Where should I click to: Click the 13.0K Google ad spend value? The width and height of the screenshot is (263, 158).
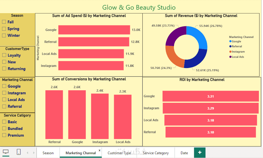(x=136, y=30)
